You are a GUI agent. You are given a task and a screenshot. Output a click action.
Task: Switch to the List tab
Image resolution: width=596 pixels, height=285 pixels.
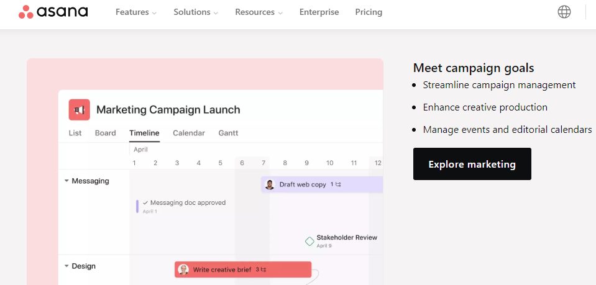pos(75,133)
